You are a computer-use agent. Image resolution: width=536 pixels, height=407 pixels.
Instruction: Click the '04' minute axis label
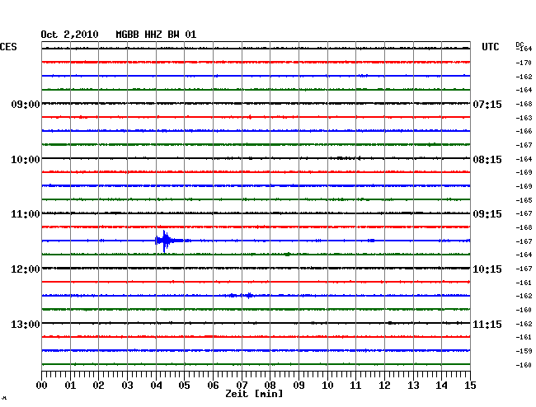coord(156,385)
